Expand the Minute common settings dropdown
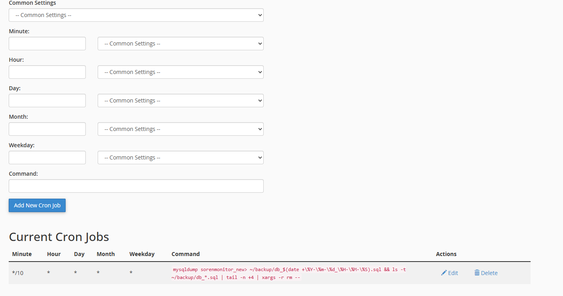Screen dimensions: 563x296 [180, 44]
